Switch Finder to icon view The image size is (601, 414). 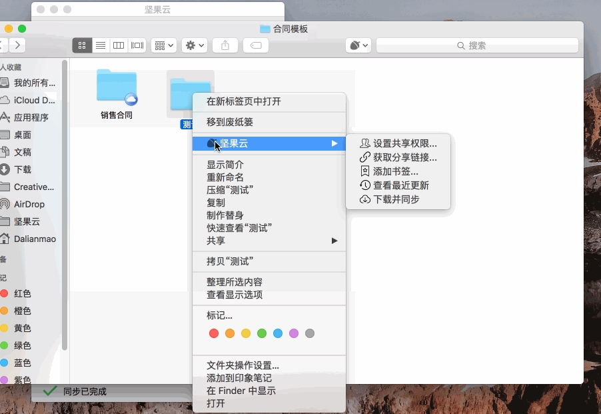coord(82,45)
